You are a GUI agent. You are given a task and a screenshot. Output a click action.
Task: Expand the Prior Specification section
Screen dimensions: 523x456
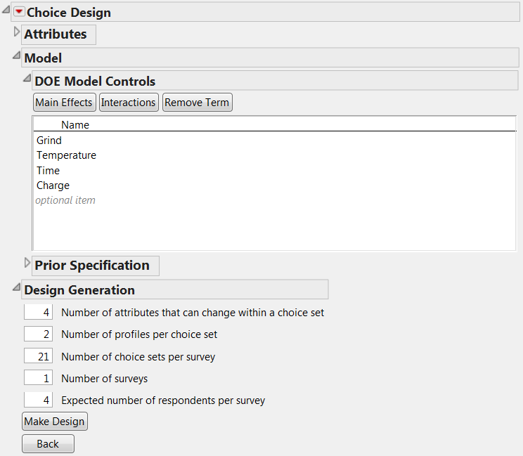click(27, 263)
